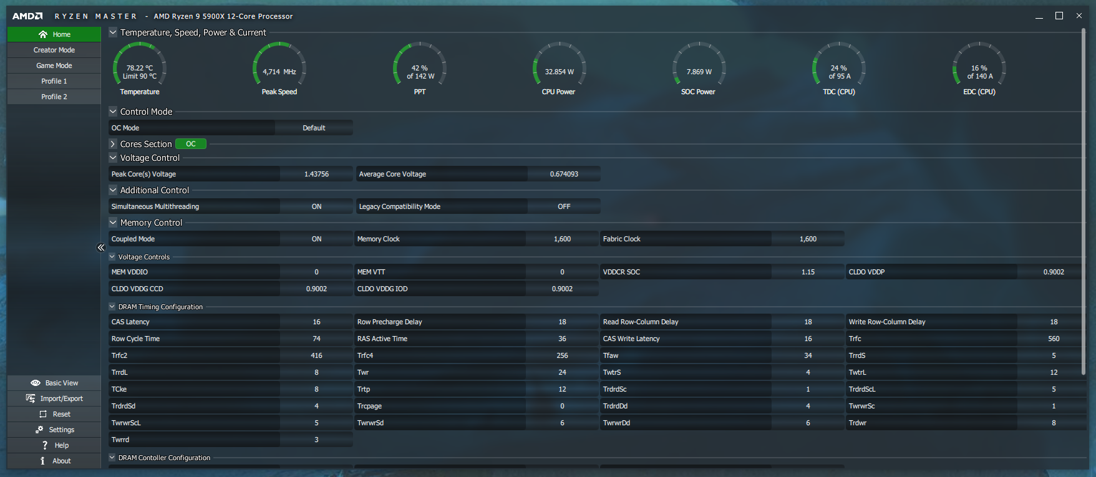
Task: Click the AMD logo in title bar
Action: coord(28,16)
